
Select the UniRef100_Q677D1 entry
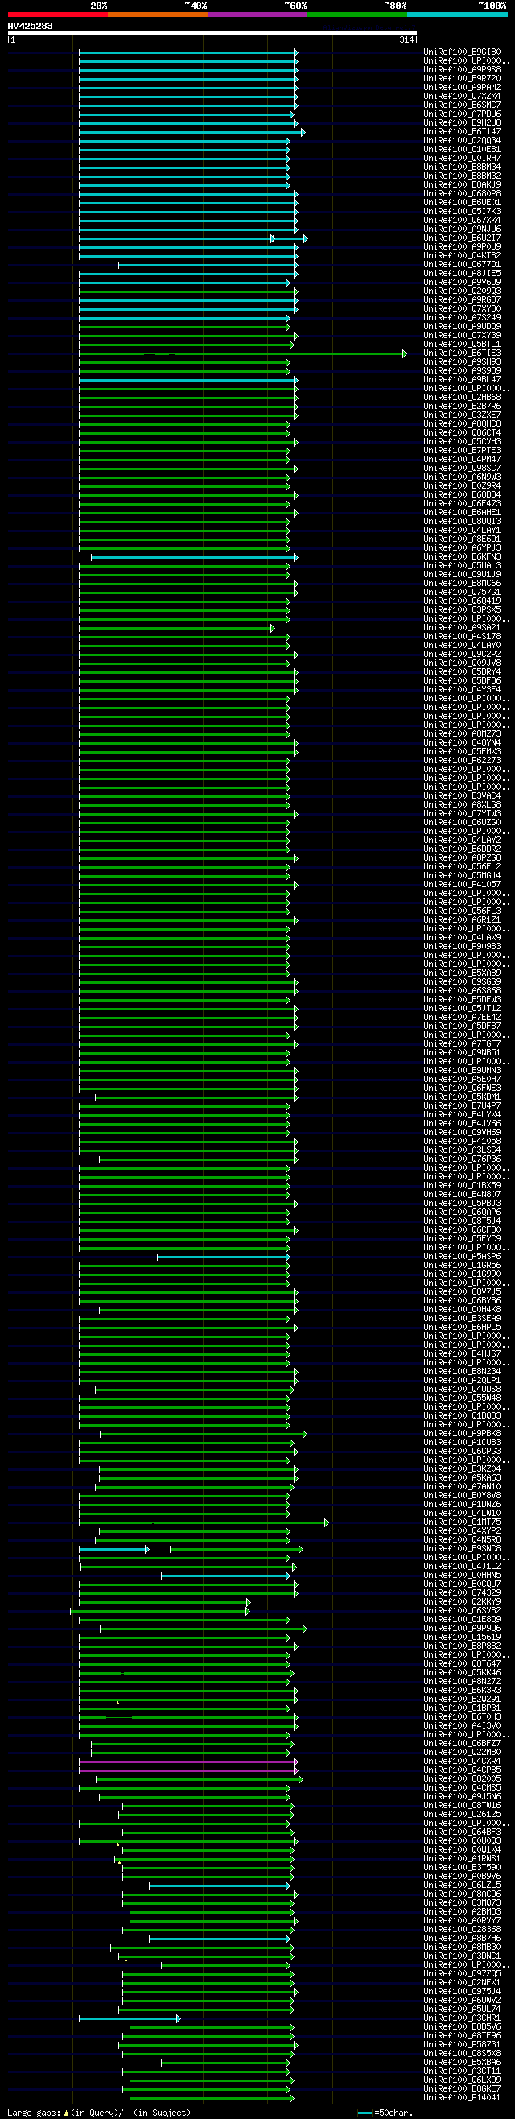tap(463, 265)
